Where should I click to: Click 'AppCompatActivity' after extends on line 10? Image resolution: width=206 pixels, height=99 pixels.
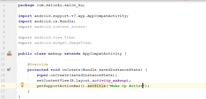coord(102,54)
